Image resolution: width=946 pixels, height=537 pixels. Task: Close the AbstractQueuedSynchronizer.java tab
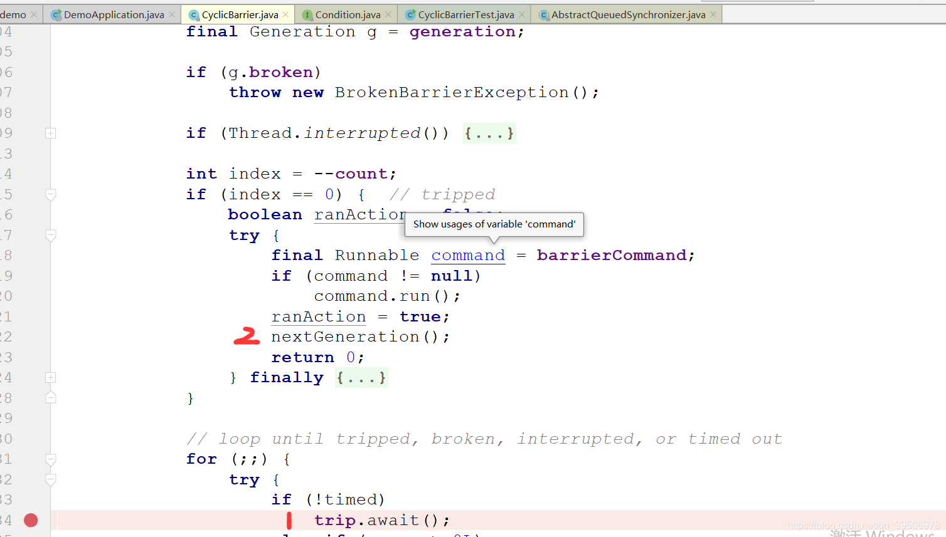(713, 14)
